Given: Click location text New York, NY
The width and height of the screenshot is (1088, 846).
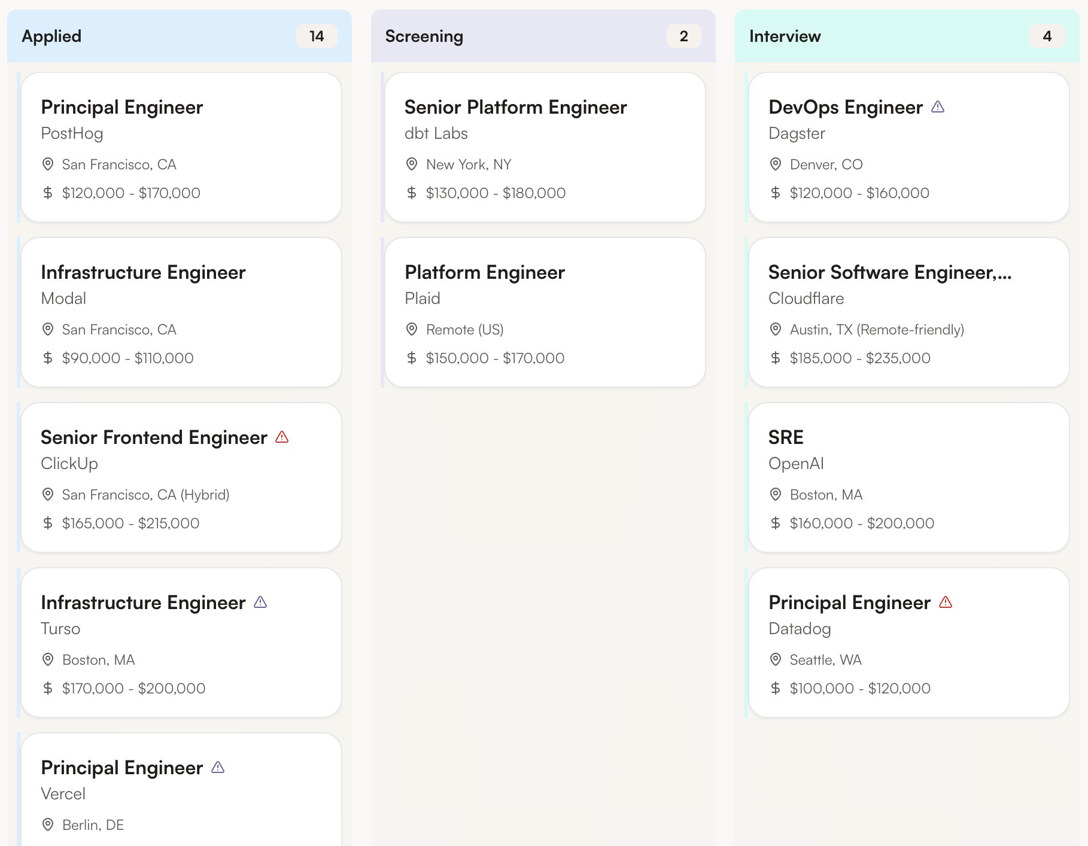Looking at the screenshot, I should [x=469, y=164].
